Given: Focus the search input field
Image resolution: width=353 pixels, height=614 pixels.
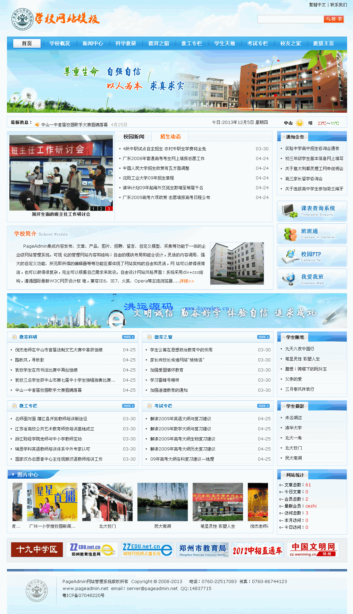Looking at the screenshot, I should 291,19.
